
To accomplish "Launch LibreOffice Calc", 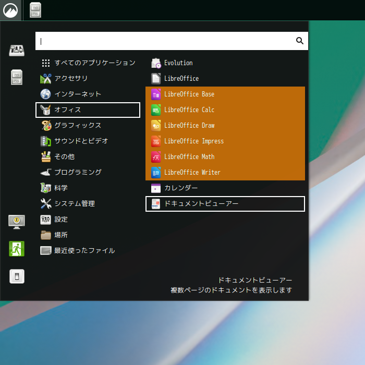I will [x=225, y=110].
